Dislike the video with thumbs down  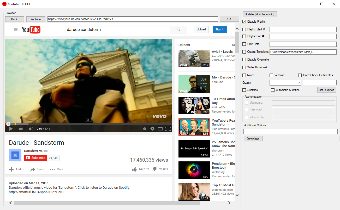155,169
